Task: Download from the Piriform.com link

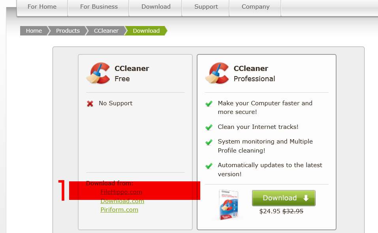Action: pos(119,210)
